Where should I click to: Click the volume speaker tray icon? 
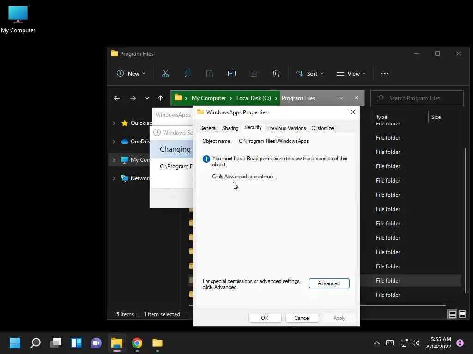click(x=416, y=343)
